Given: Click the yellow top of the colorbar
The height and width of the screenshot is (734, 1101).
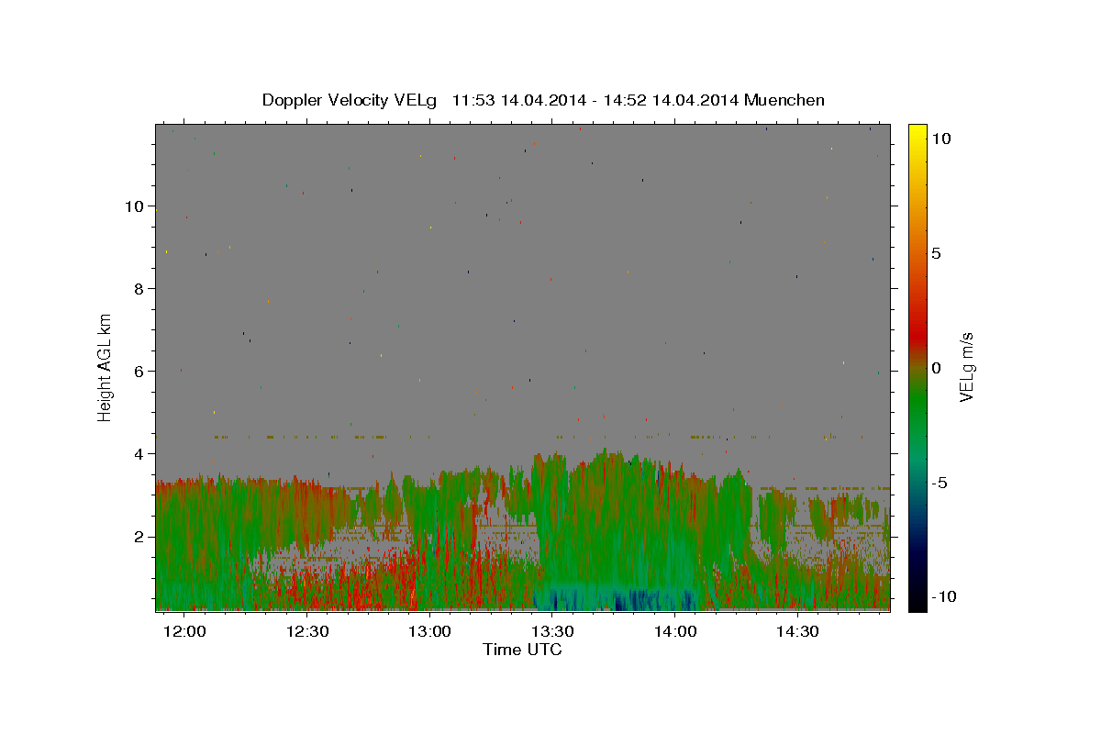Looking at the screenshot, I should tap(917, 130).
